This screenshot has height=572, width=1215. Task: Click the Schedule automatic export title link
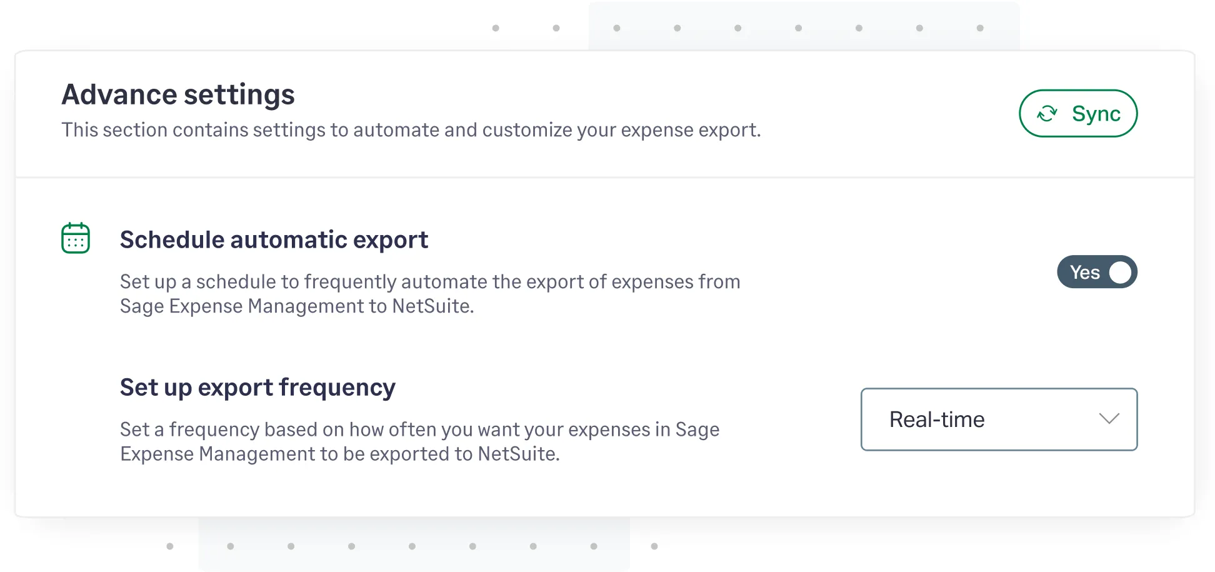274,239
